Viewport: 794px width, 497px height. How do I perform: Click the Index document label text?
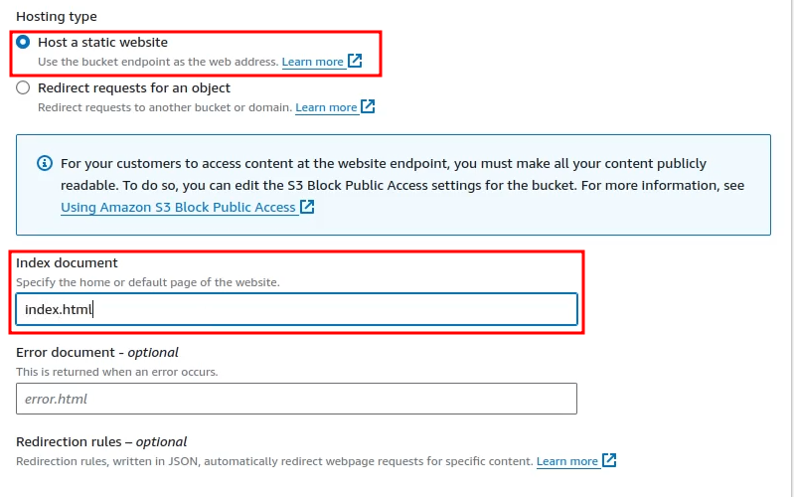coord(67,263)
